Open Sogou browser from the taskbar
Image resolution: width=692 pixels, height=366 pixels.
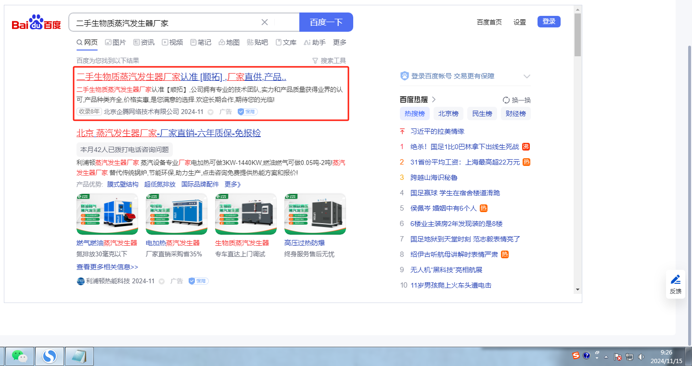click(x=50, y=356)
